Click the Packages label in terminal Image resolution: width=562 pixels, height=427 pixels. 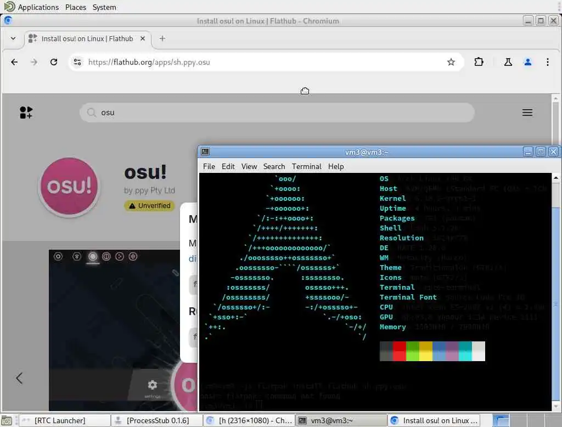point(397,218)
